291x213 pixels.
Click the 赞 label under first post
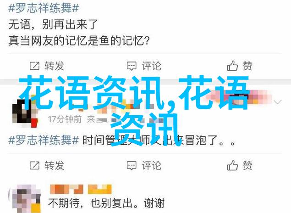[247, 66]
